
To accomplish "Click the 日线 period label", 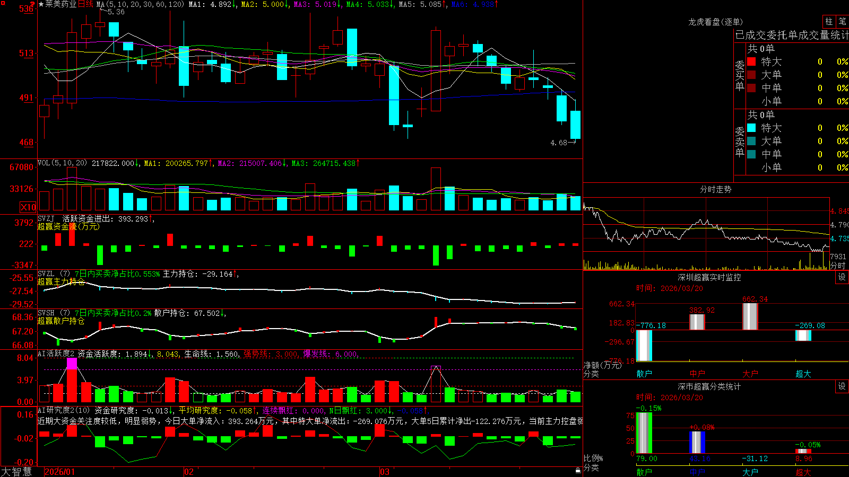I will tap(85, 4).
